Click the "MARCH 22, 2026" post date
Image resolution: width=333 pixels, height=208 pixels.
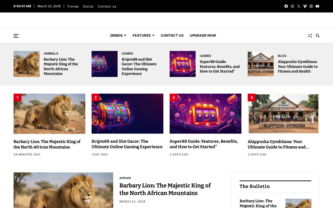132,201
